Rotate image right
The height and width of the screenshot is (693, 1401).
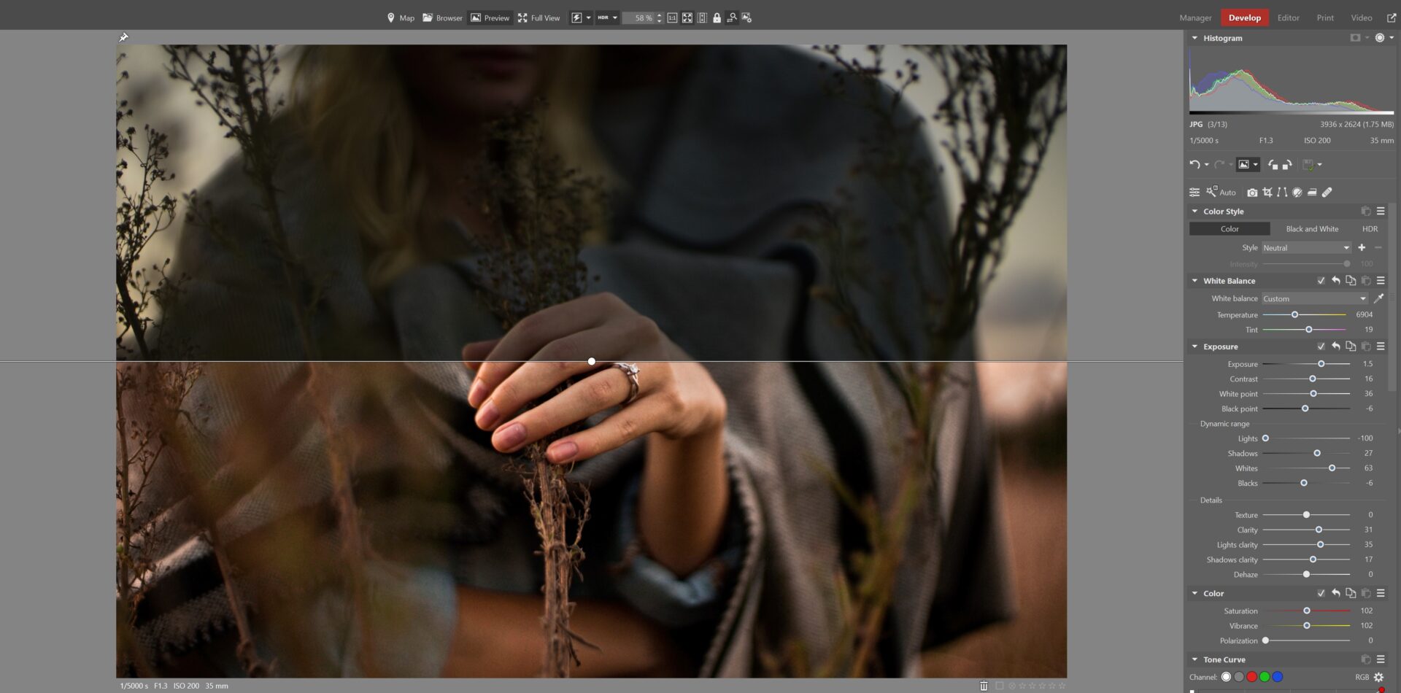coord(1287,164)
